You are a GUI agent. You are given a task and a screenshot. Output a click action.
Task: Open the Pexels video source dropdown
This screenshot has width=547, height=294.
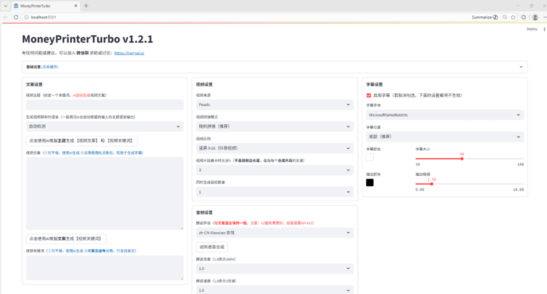pos(274,105)
